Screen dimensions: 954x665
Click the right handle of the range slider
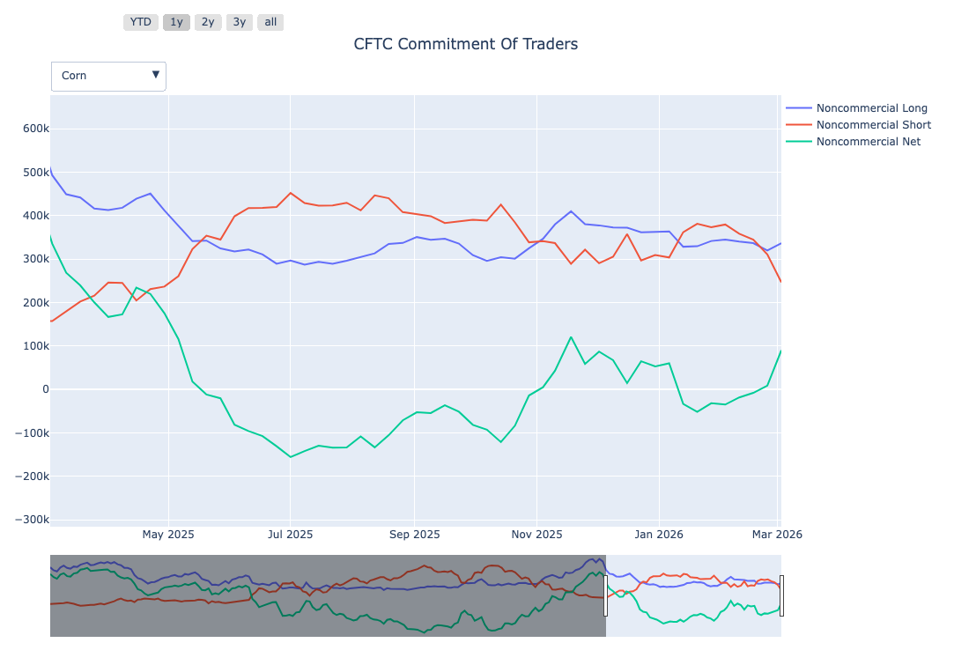click(x=781, y=595)
